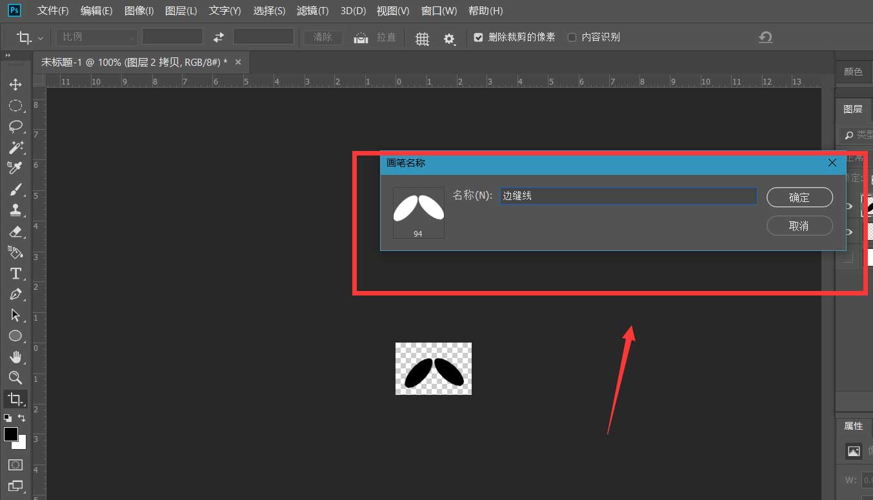The width and height of the screenshot is (873, 500).
Task: Switch to the 属性 panel tab
Action: [853, 426]
